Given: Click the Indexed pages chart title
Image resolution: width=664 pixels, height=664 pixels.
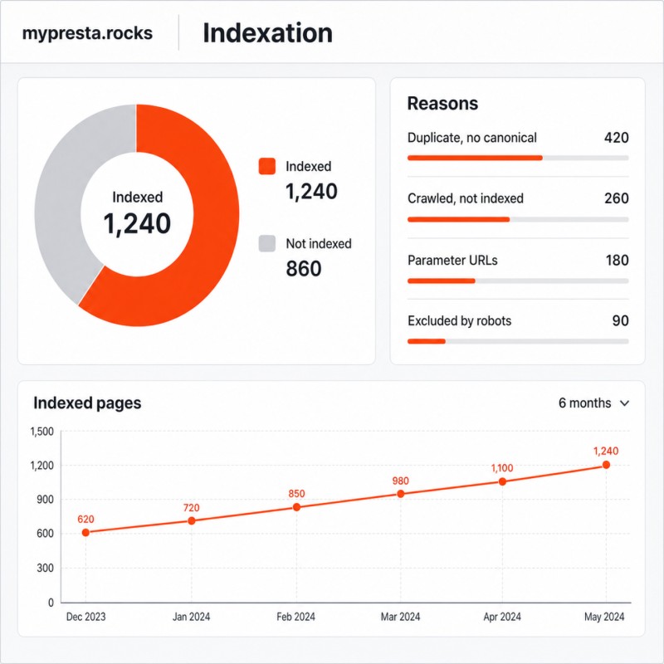Looking at the screenshot, I should [87, 403].
